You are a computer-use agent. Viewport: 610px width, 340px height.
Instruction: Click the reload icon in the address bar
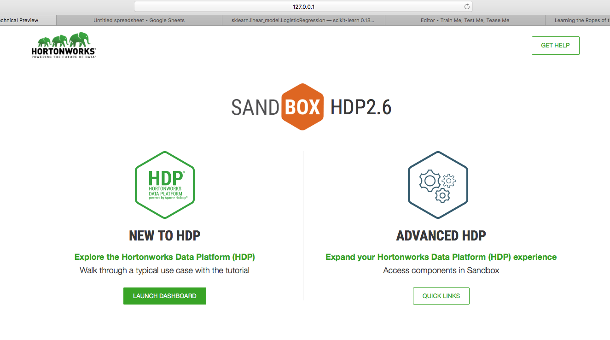[466, 6]
